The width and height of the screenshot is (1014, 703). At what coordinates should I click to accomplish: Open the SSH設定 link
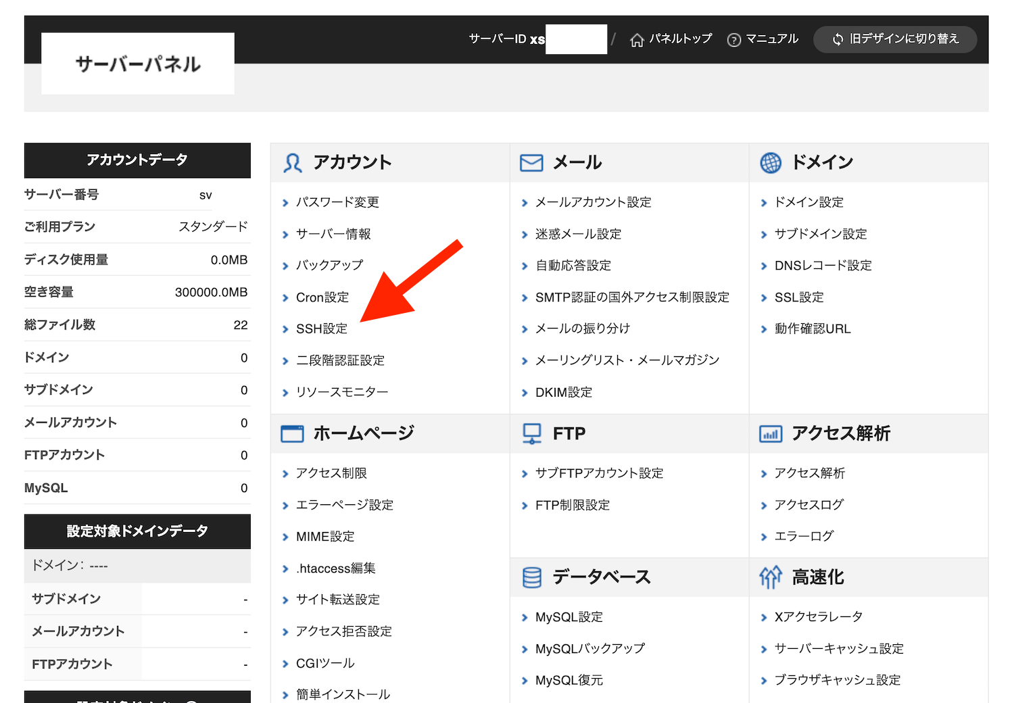point(322,329)
